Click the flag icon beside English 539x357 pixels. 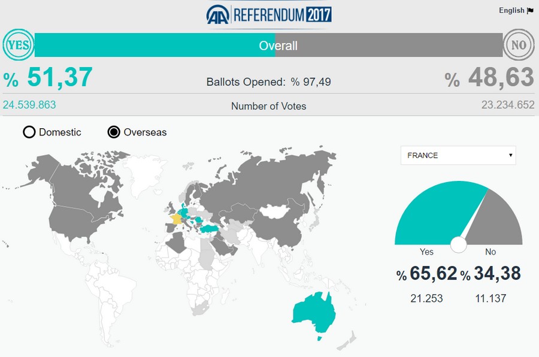[530, 10]
